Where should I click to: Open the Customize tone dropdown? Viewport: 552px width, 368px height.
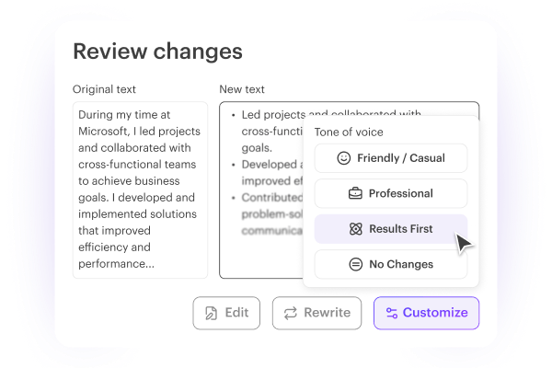[427, 313]
